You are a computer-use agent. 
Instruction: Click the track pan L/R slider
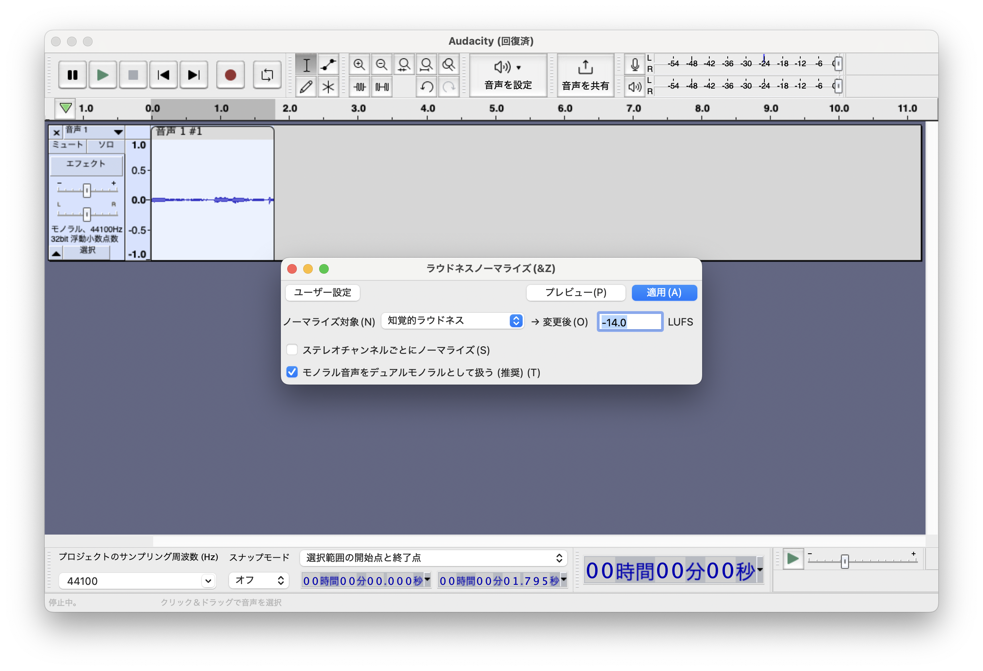pos(87,214)
